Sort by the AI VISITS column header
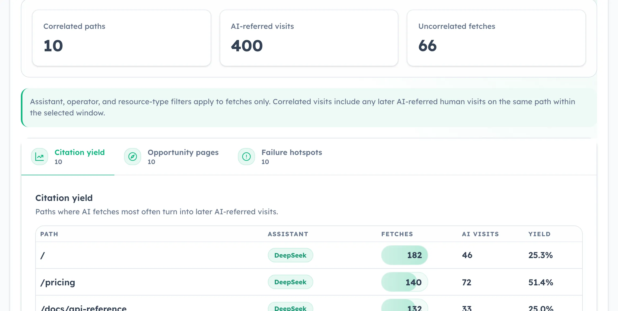The height and width of the screenshot is (311, 618). pos(480,234)
